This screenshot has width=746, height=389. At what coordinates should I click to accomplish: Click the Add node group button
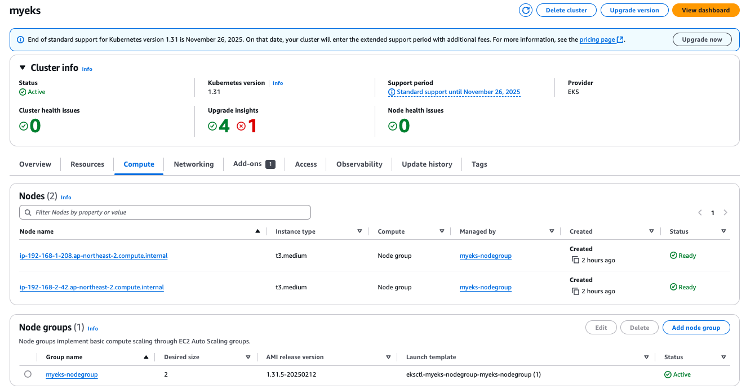696,328
